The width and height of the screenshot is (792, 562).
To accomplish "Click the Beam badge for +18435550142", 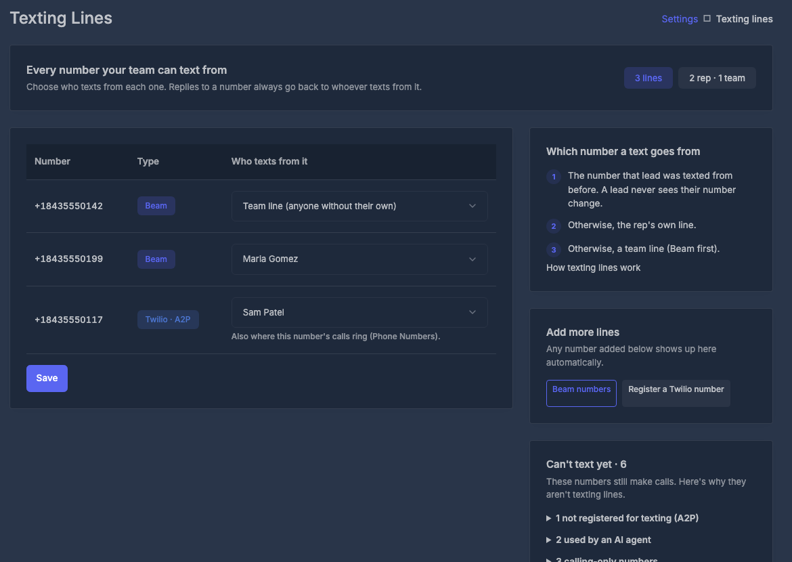I will point(156,206).
